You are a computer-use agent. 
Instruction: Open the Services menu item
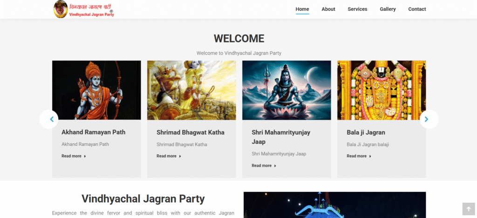coord(357,9)
